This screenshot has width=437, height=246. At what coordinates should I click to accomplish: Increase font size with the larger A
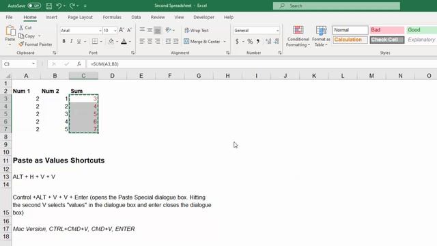coord(122,30)
